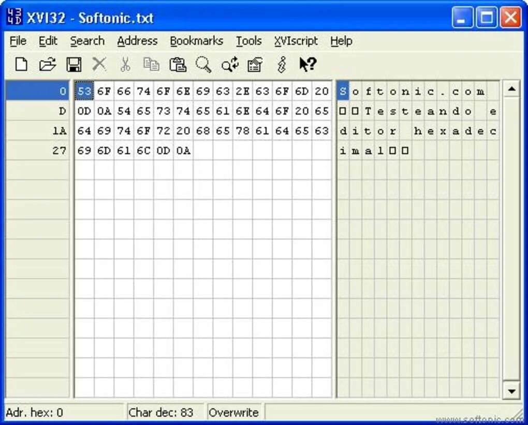Image resolution: width=528 pixels, height=425 pixels.
Task: Click address row label D
Action: coord(37,111)
